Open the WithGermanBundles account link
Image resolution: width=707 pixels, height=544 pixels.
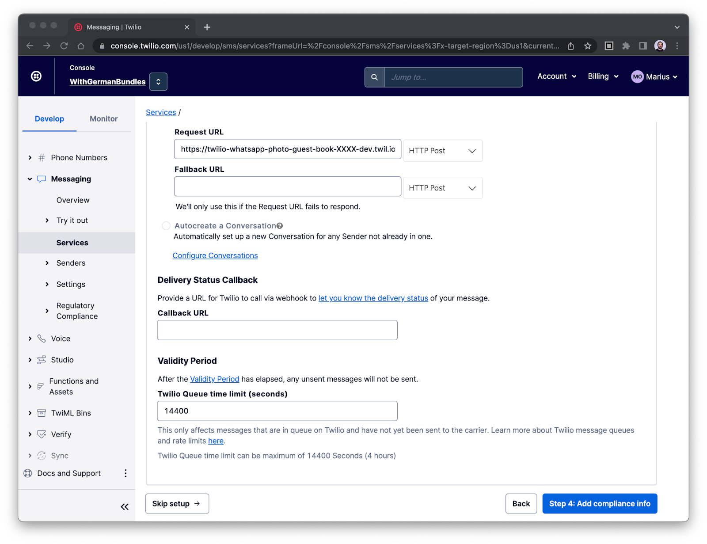(107, 82)
